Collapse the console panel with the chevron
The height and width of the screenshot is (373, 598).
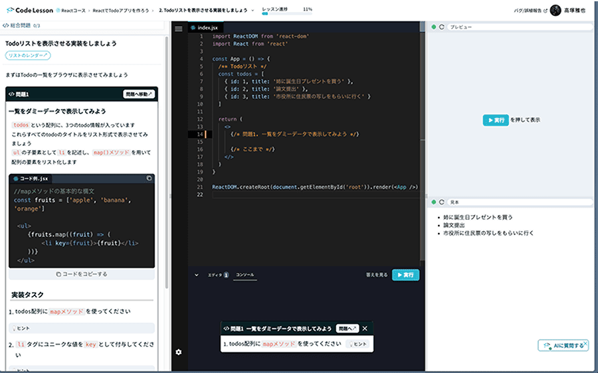tap(197, 274)
